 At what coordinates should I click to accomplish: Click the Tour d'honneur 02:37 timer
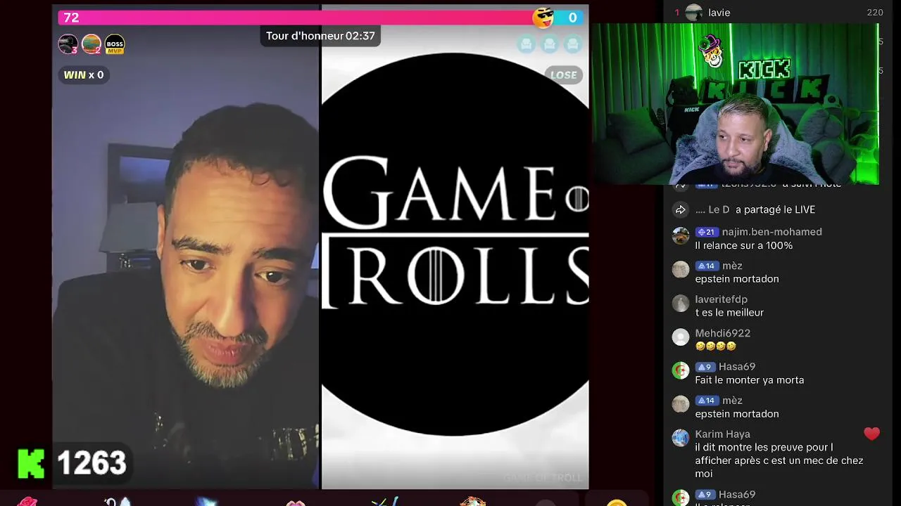320,36
